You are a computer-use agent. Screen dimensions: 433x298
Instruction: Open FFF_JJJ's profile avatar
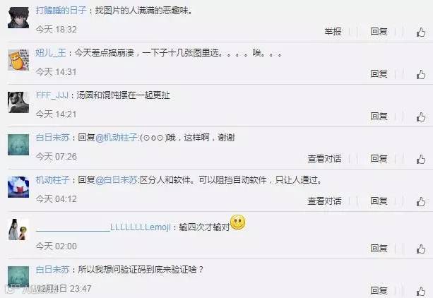click(x=18, y=102)
